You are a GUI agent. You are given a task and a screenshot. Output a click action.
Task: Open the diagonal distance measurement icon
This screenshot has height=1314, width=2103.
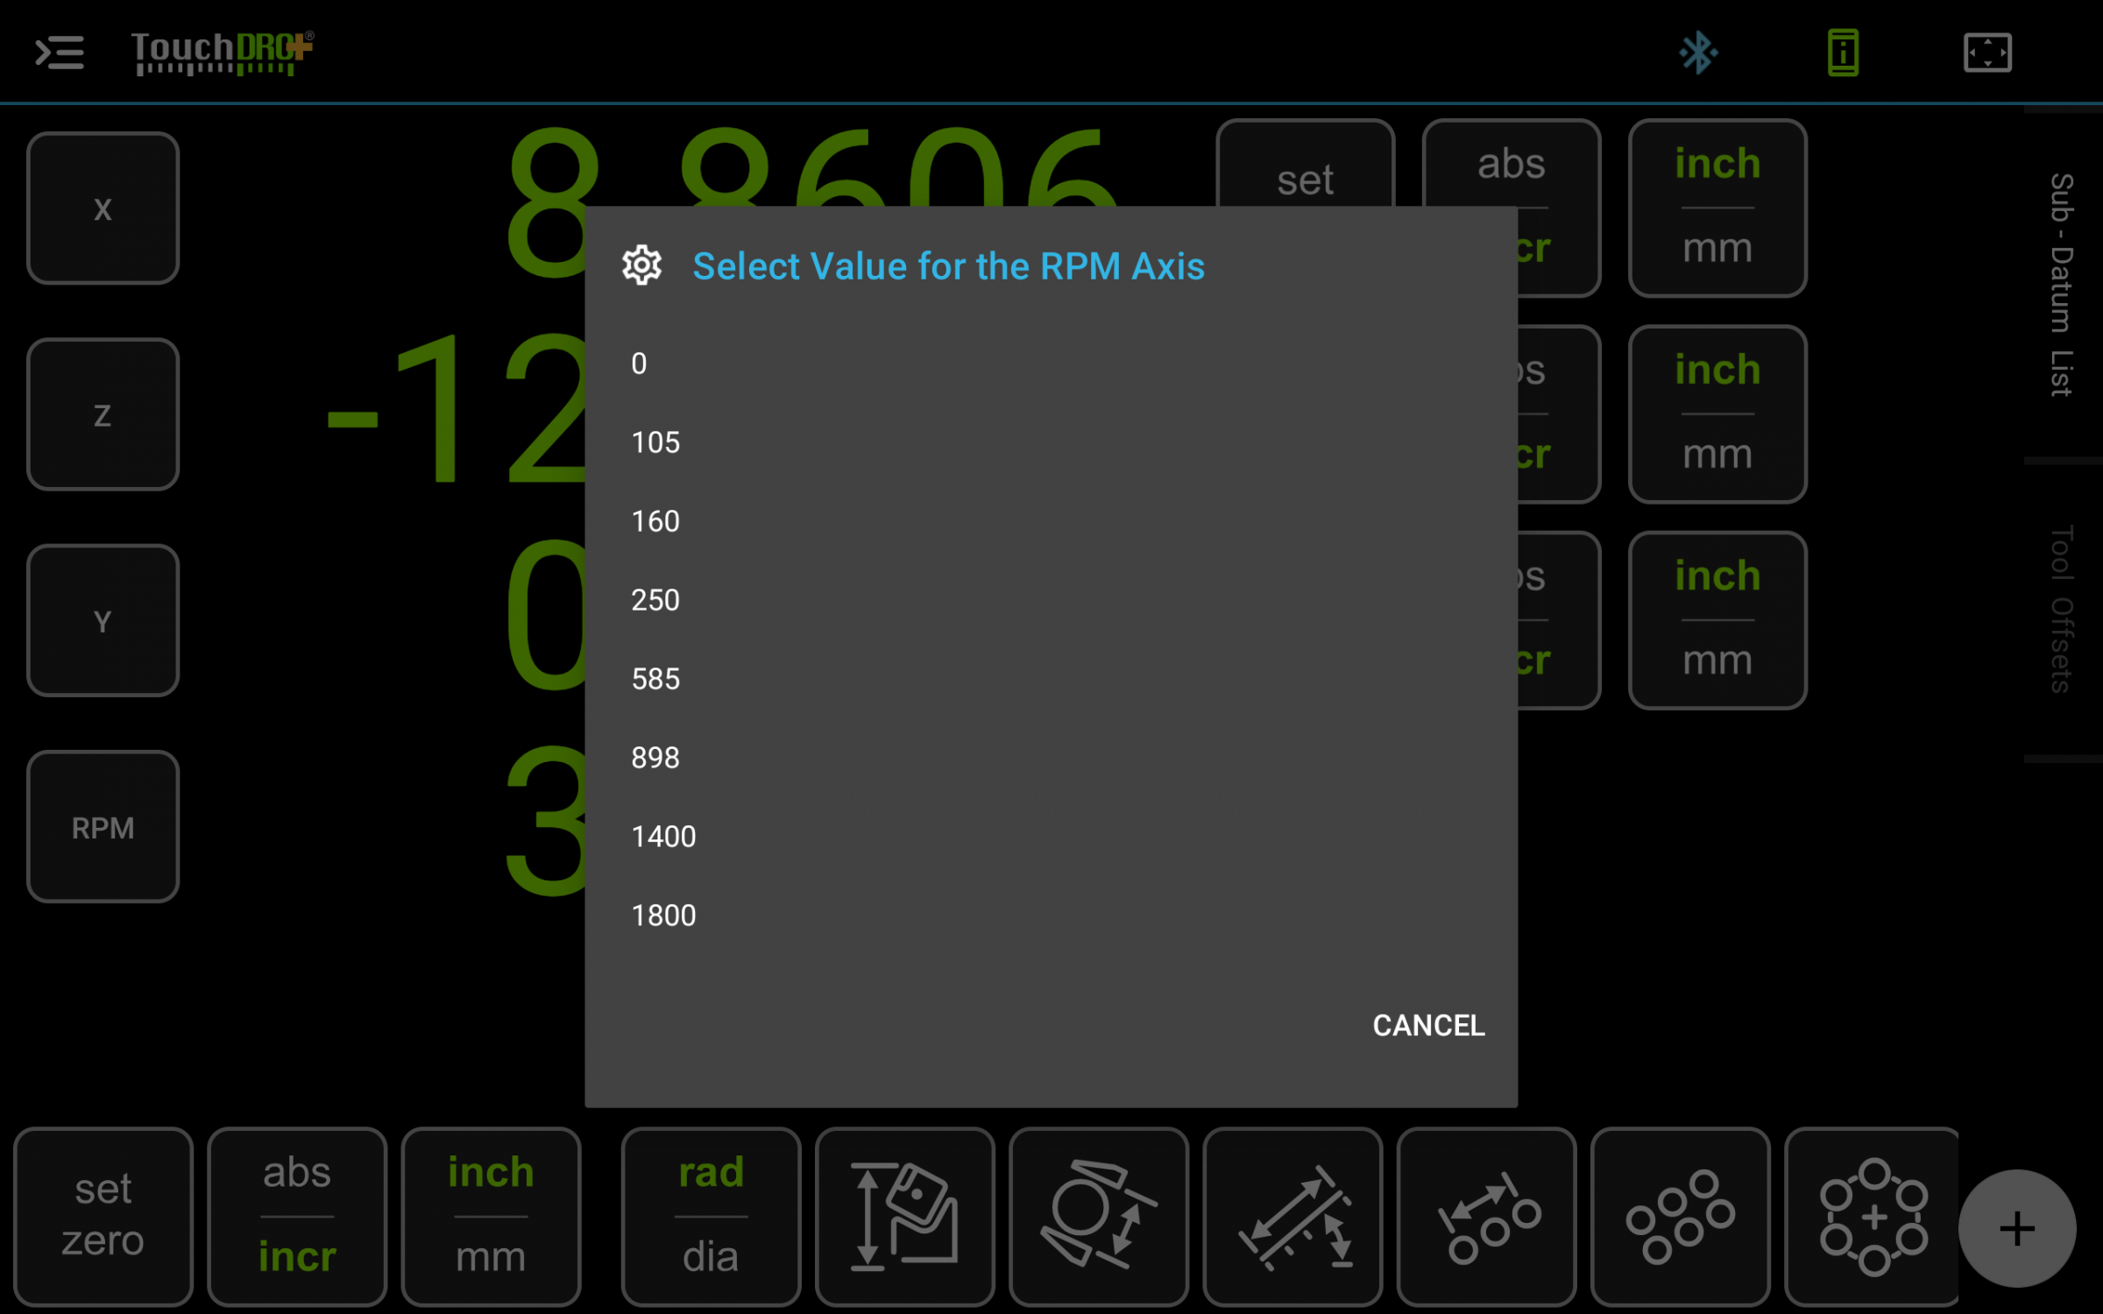click(1293, 1217)
